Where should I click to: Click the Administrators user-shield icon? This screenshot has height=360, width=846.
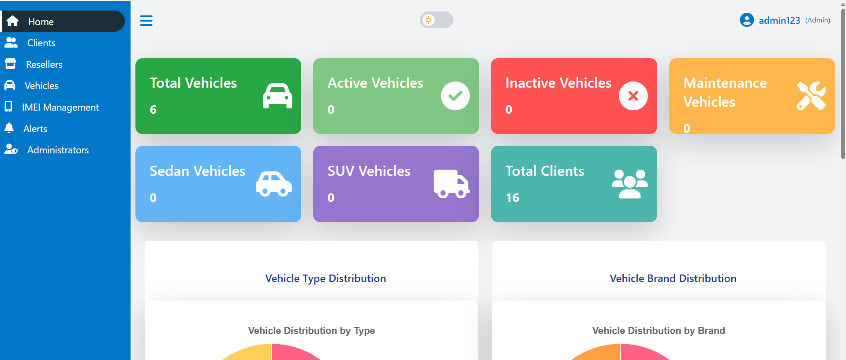[x=11, y=149]
